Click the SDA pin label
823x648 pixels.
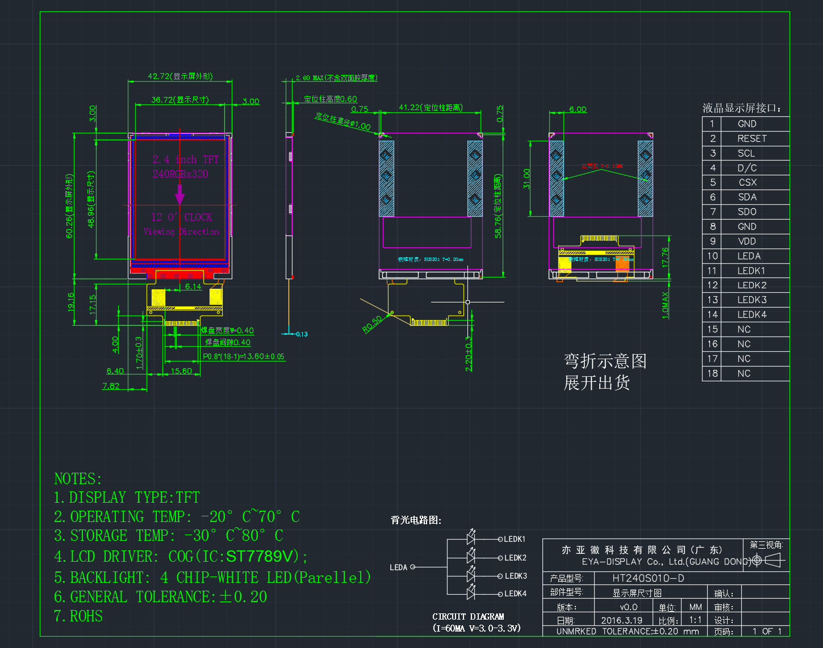pyautogui.click(x=747, y=197)
